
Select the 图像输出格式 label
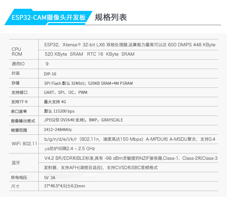click(x=23, y=121)
